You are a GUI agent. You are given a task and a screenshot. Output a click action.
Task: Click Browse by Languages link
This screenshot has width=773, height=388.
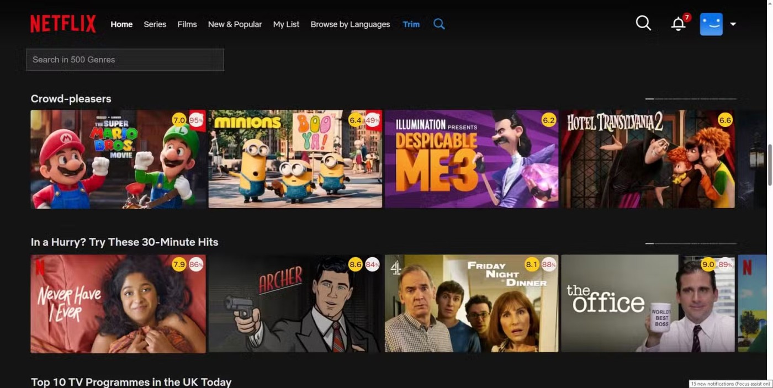coord(350,24)
